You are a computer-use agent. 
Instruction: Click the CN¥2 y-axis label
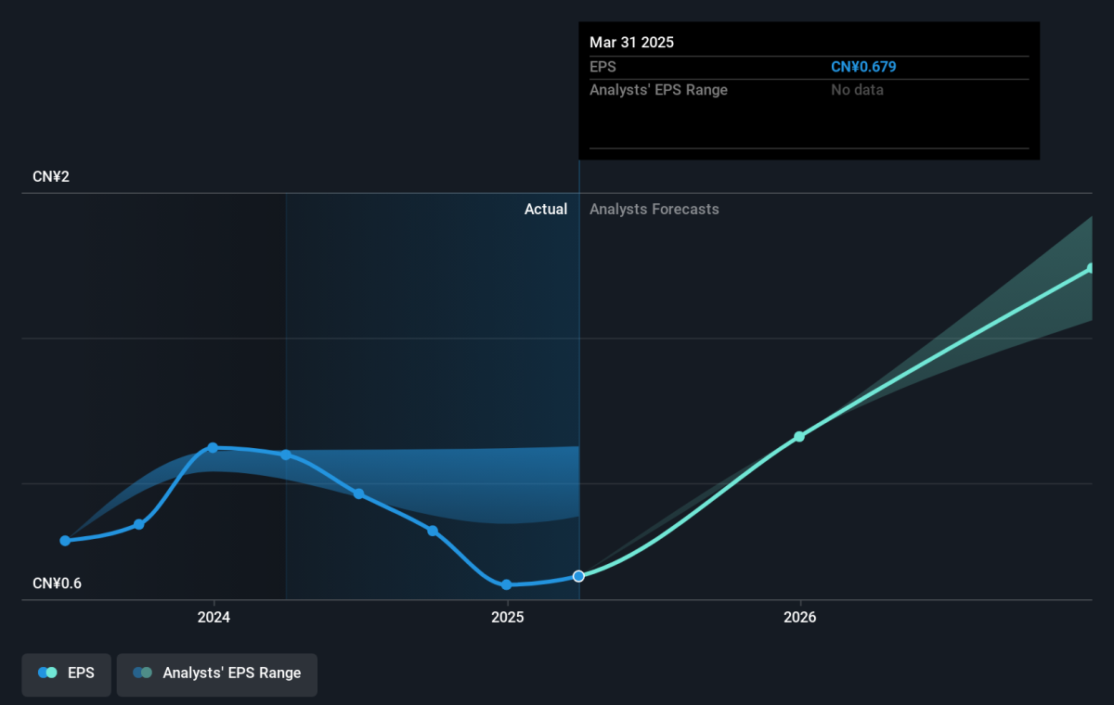[x=51, y=176]
